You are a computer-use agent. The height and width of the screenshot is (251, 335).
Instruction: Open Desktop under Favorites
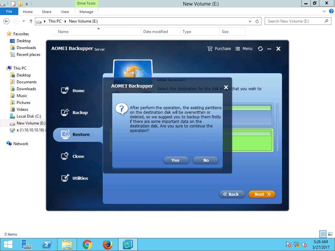[24, 41]
